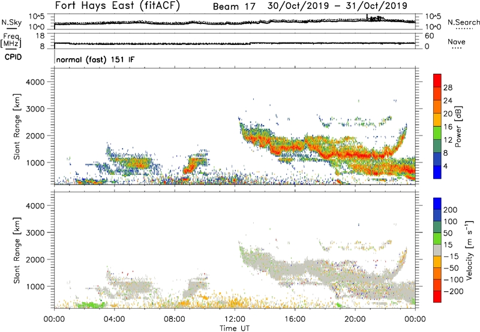The height and width of the screenshot is (332, 480).
Task: Click the "N.Search" legend label
Action: (464, 22)
